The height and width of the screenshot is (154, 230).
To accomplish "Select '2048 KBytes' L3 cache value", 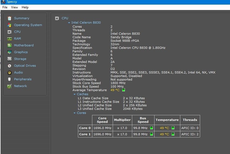I will tap(133, 109).
